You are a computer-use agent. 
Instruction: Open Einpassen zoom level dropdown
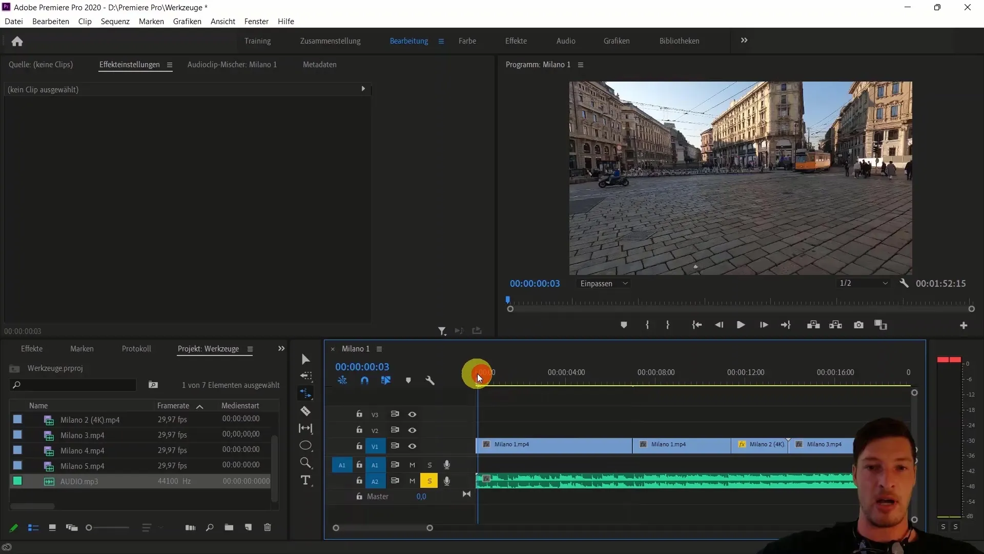[604, 284]
